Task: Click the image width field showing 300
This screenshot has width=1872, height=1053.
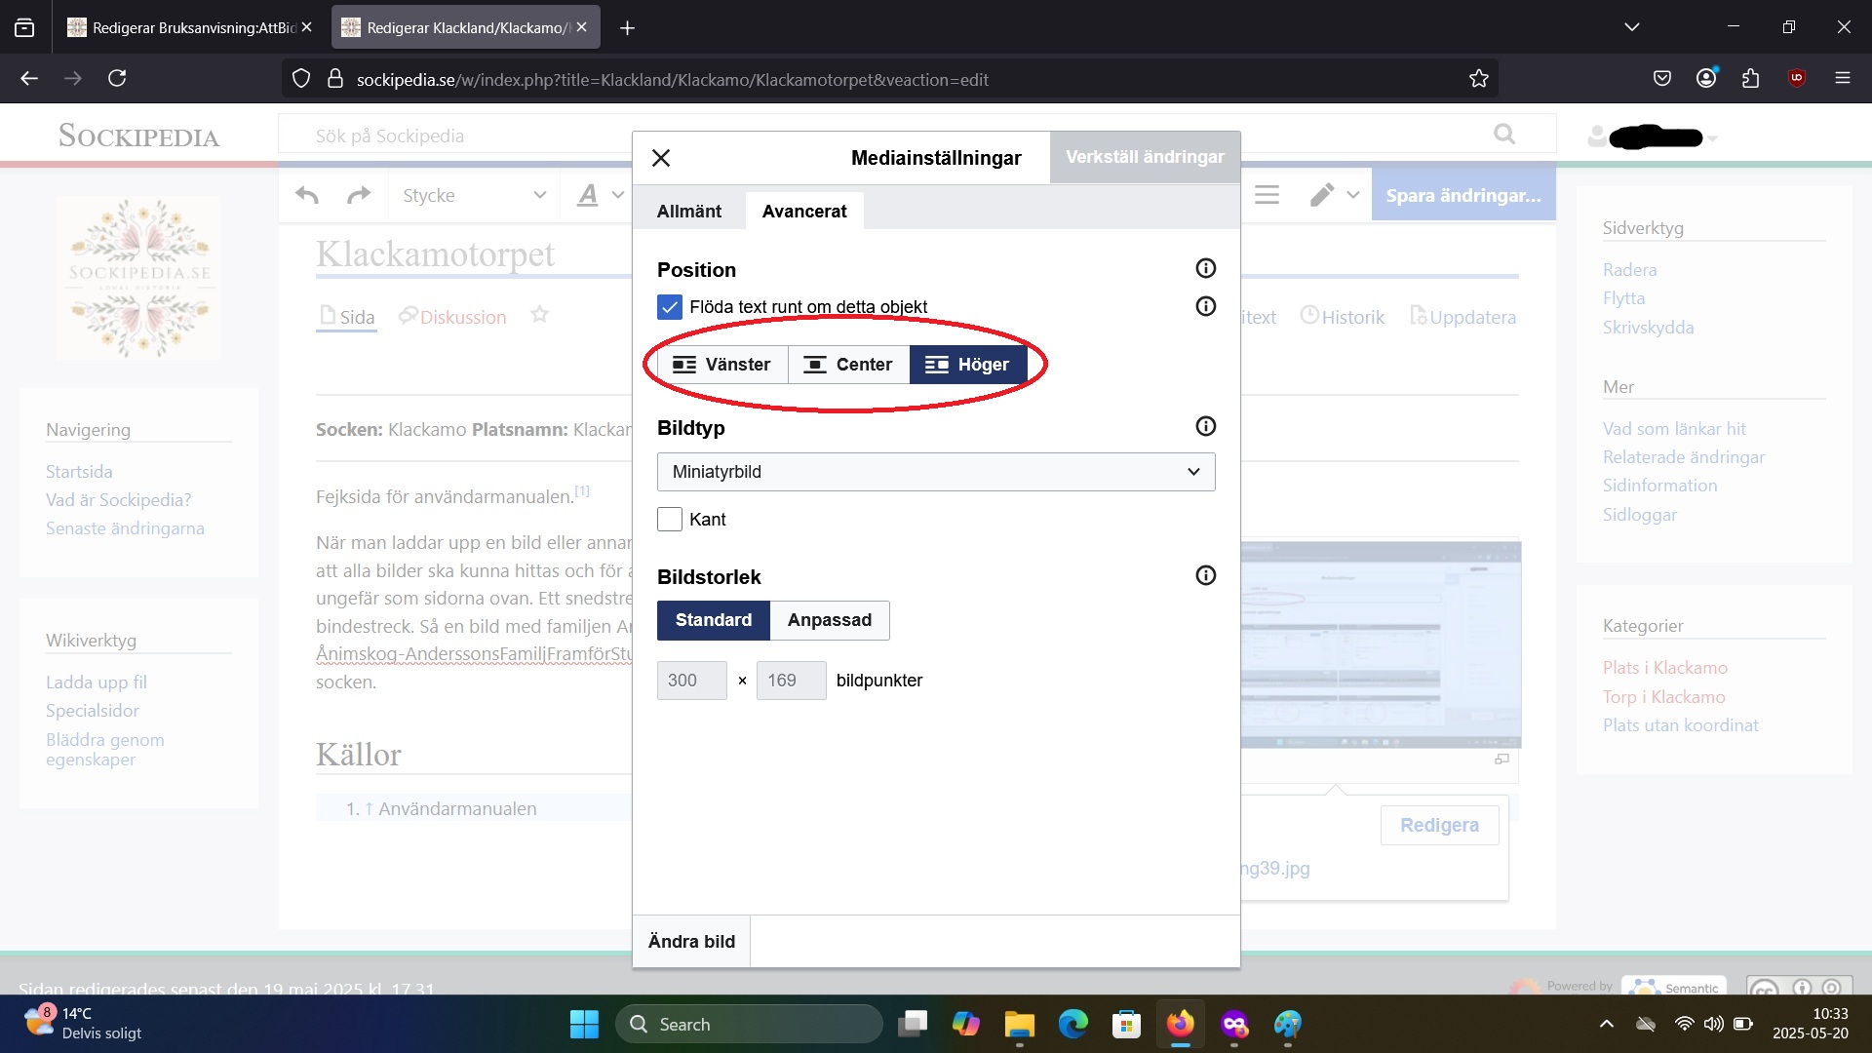Action: 691,681
